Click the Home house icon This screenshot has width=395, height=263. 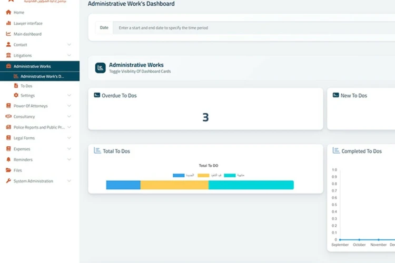[8, 12]
